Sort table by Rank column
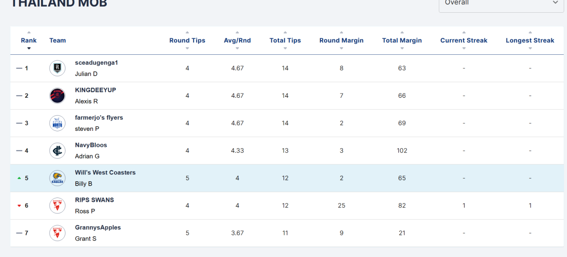Viewport: 567px width, 257px height. (x=29, y=40)
